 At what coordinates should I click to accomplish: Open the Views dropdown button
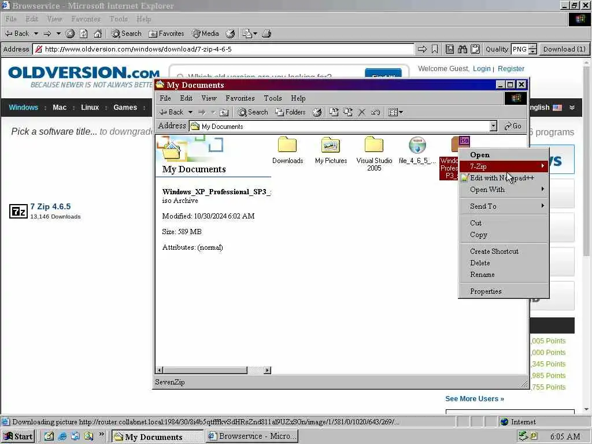395,112
